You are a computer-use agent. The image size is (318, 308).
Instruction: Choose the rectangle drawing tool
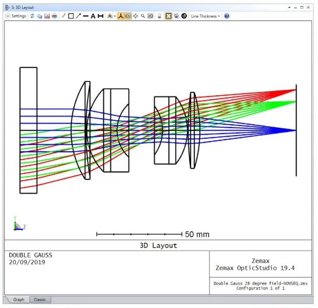click(x=71, y=16)
